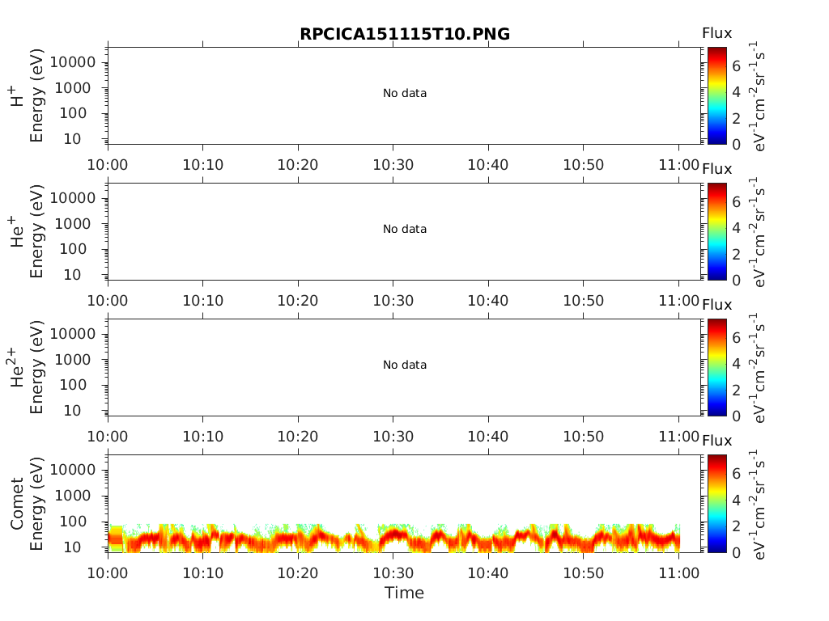Click the 100 energy tick of He2+ panel
Viewport: 829px width, 621px height.
[73, 385]
